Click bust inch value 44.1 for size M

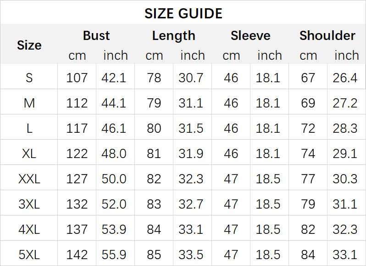tap(114, 103)
